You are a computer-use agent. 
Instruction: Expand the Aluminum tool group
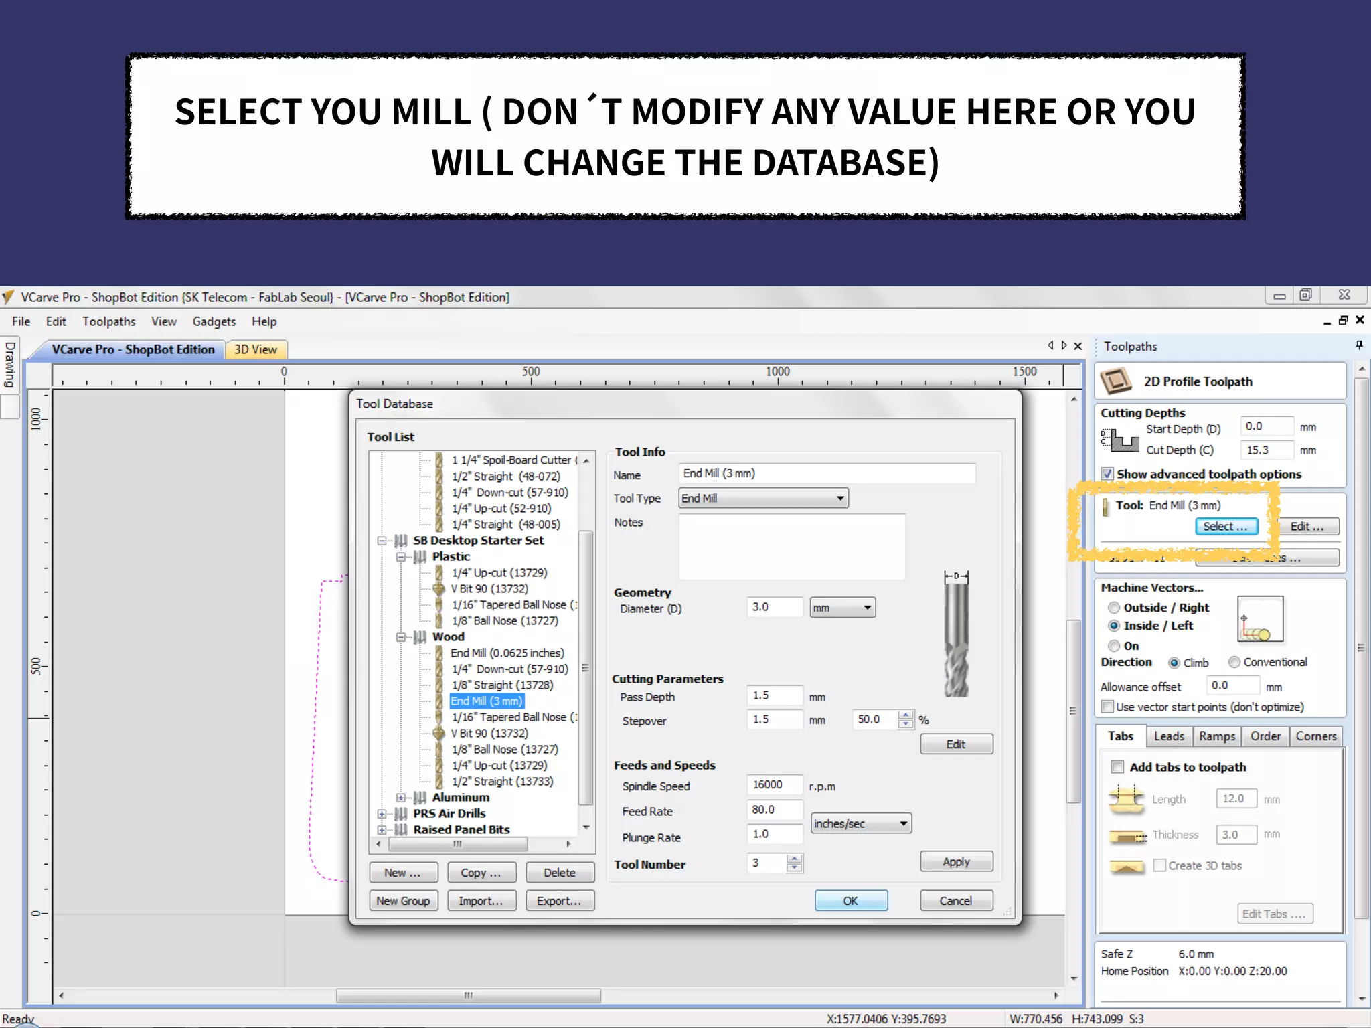[401, 798]
